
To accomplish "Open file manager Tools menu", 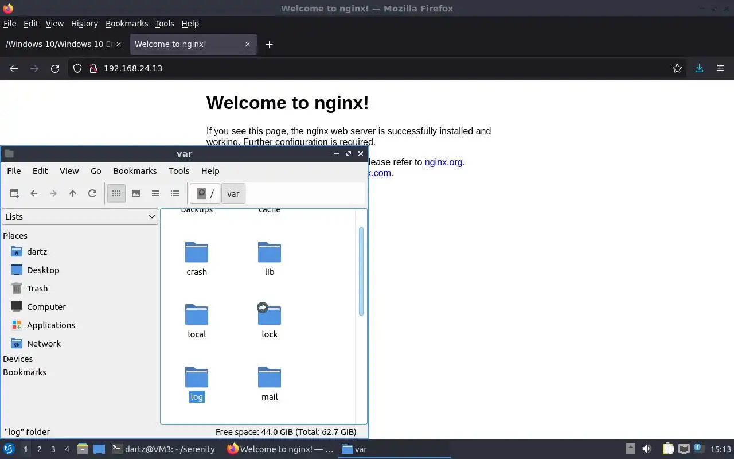I will pyautogui.click(x=179, y=171).
